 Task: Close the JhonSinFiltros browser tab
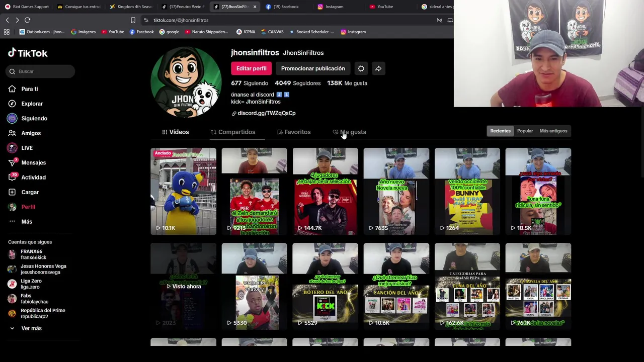click(255, 7)
